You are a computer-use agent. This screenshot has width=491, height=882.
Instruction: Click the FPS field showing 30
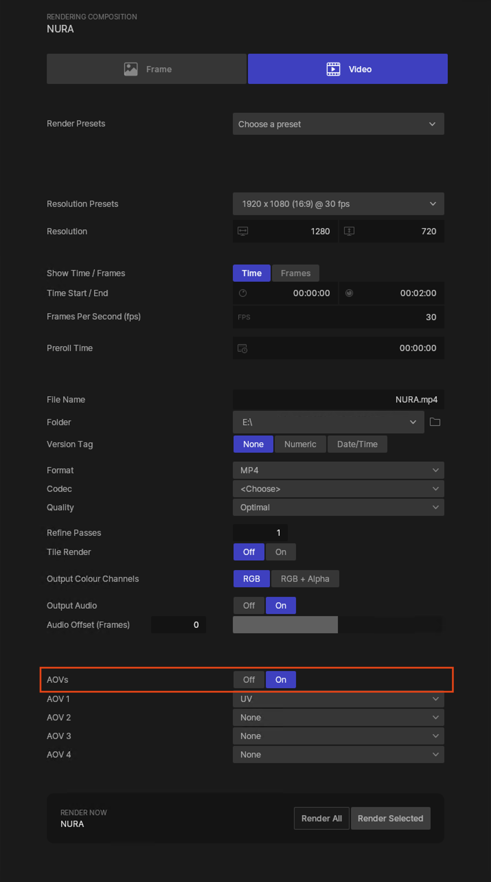[338, 317]
